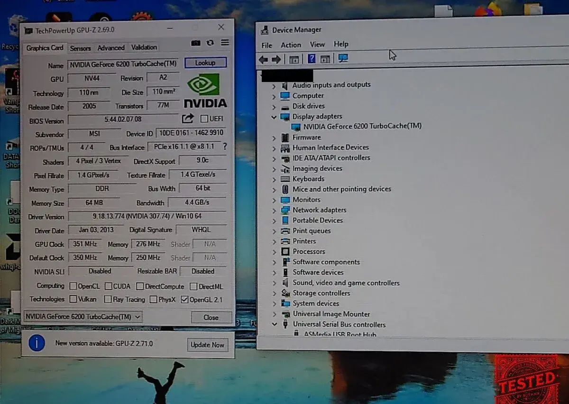
Task: Click the BIOS export share icon
Action: pyautogui.click(x=188, y=119)
